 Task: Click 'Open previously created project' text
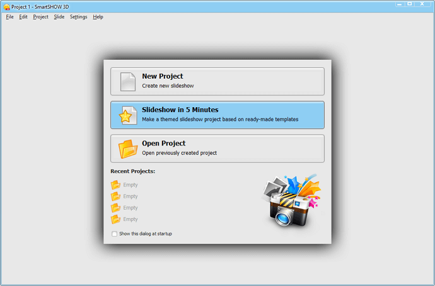(x=179, y=153)
